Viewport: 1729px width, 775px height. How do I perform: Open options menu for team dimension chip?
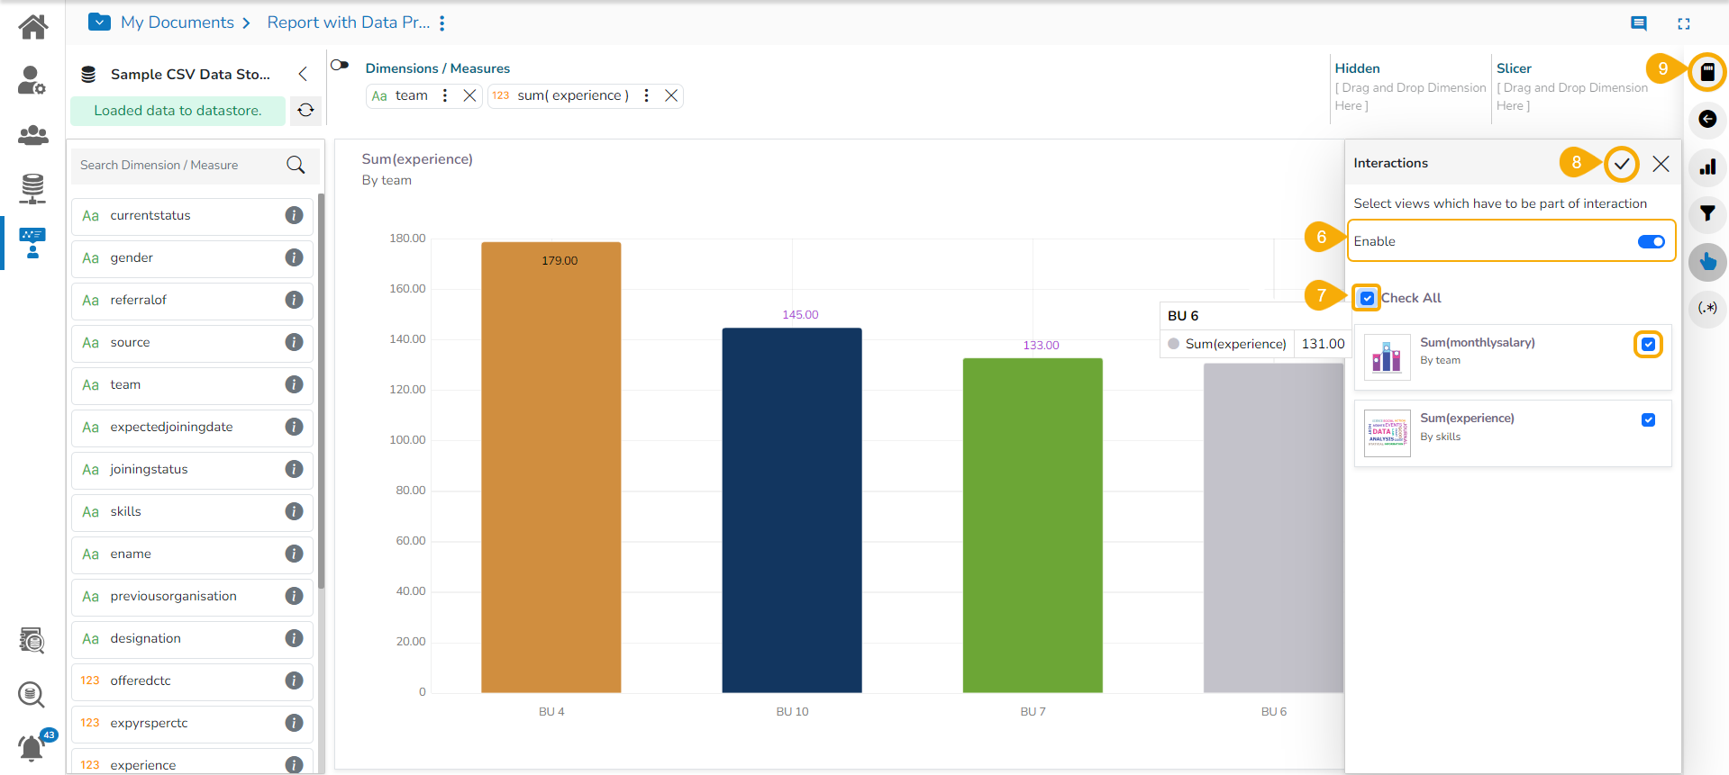pos(445,95)
